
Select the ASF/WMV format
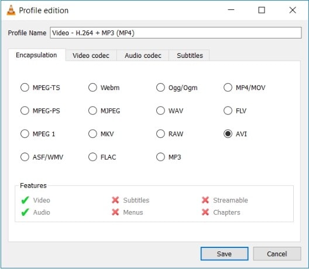[x=42, y=157]
